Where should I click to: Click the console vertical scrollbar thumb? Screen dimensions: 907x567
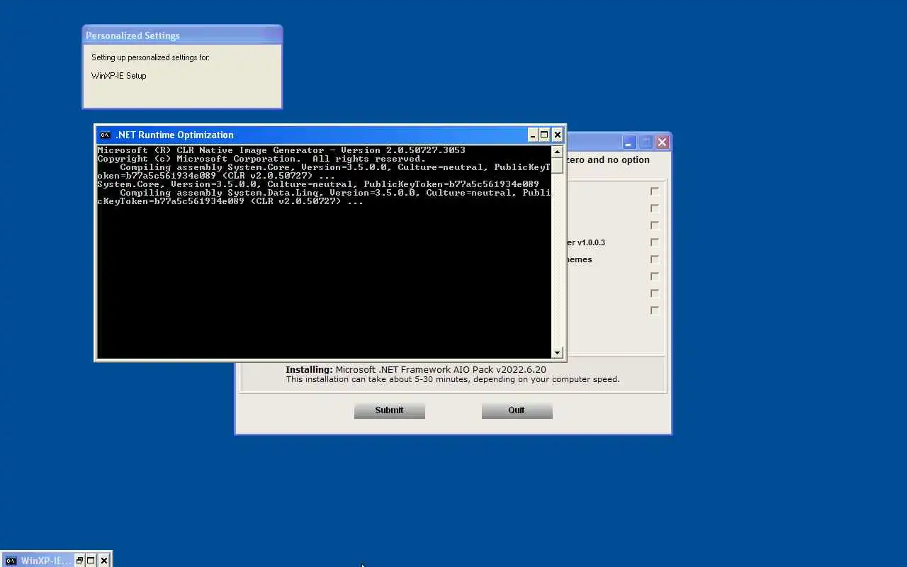point(557,165)
